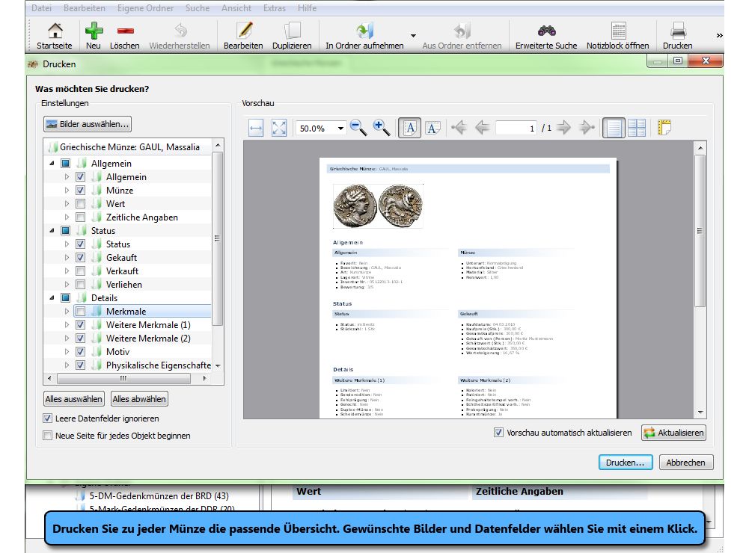This screenshot has height=553, width=749.
Task: Expand the Motiv tree node
Action: [x=67, y=352]
